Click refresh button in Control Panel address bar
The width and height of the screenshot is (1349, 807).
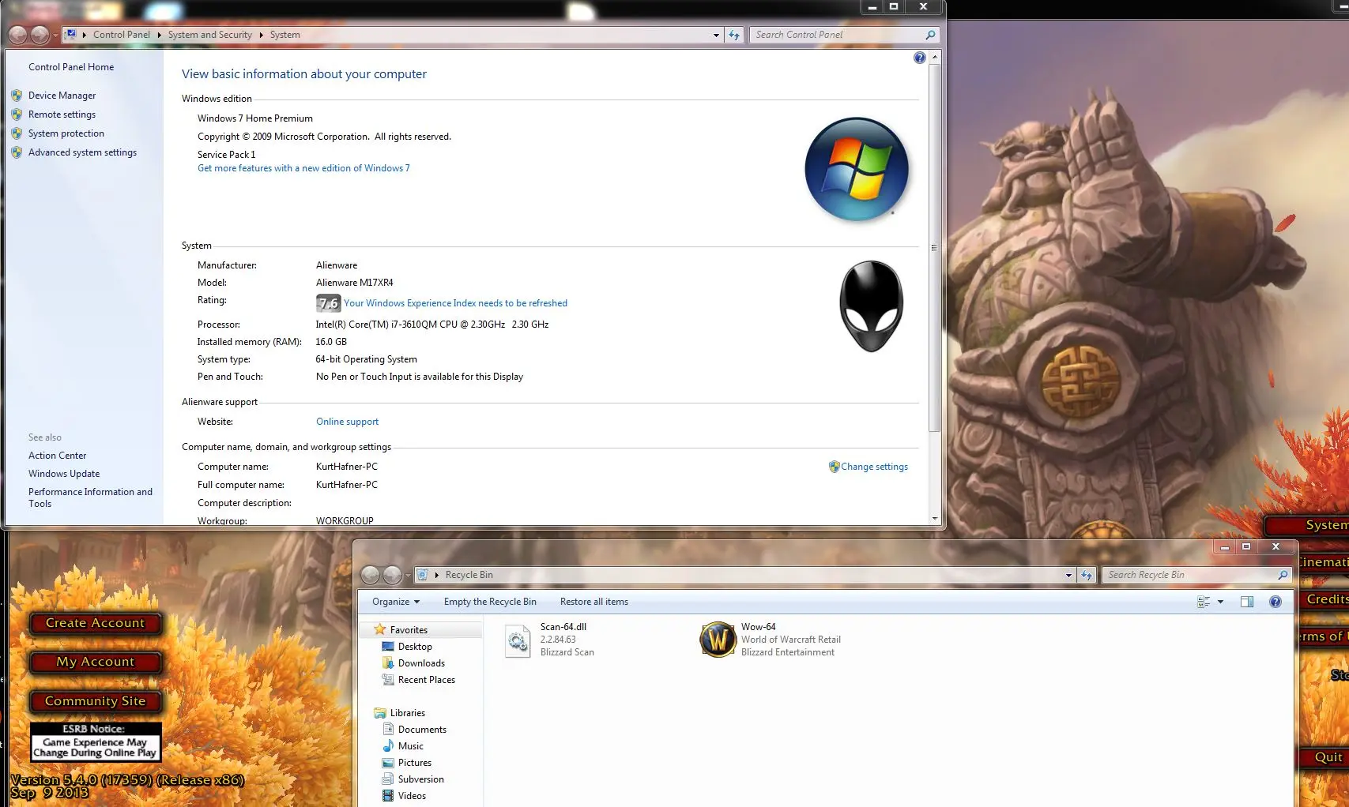734,35
